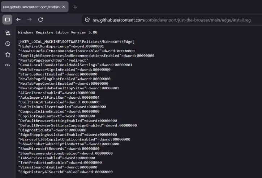Open history clock sidebar icon
The image size is (262, 178).
click(x=8, y=44)
